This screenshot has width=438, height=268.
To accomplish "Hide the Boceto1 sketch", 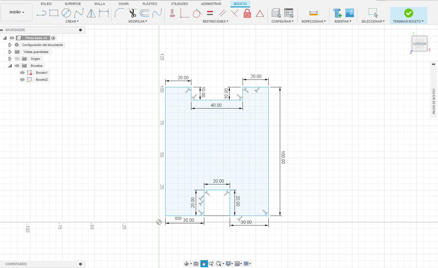I will [x=22, y=73].
